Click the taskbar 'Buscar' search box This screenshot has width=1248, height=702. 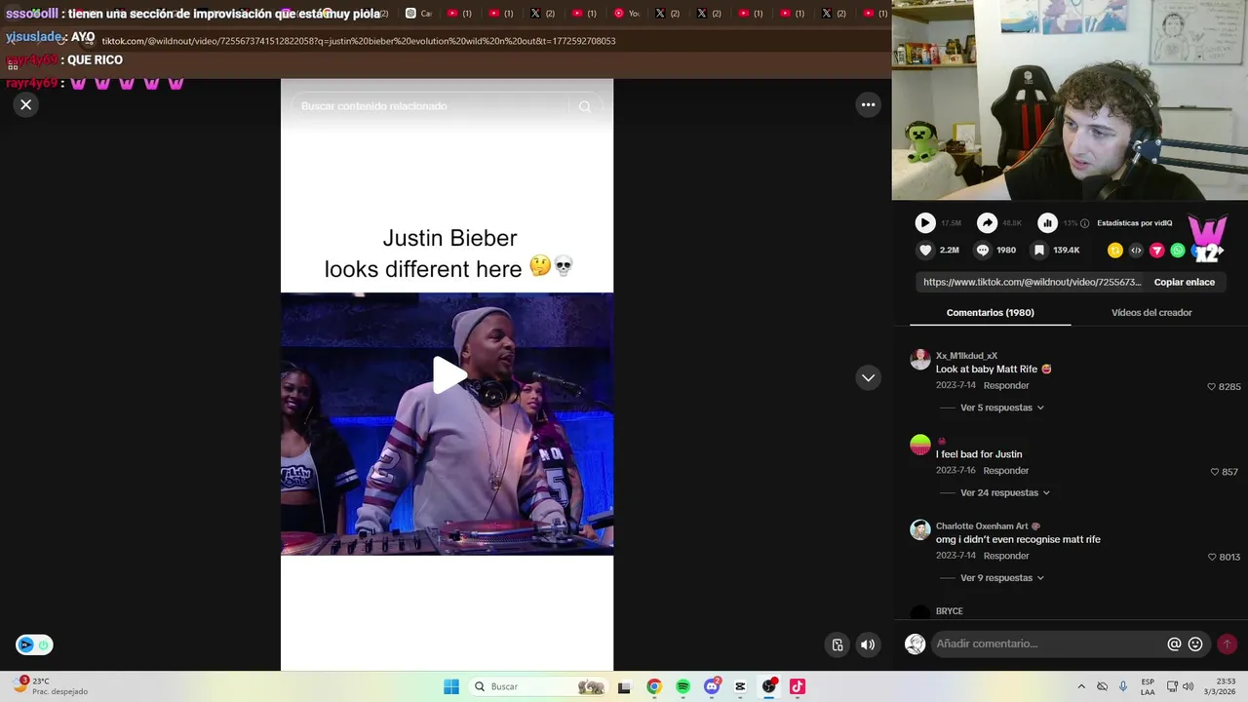pos(537,686)
